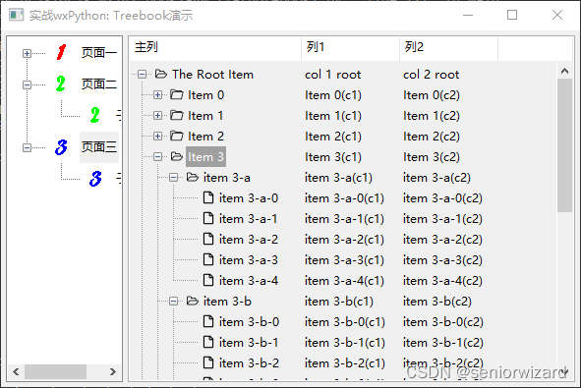
Task: Click the cell 'col 2 root'
Action: point(431,75)
